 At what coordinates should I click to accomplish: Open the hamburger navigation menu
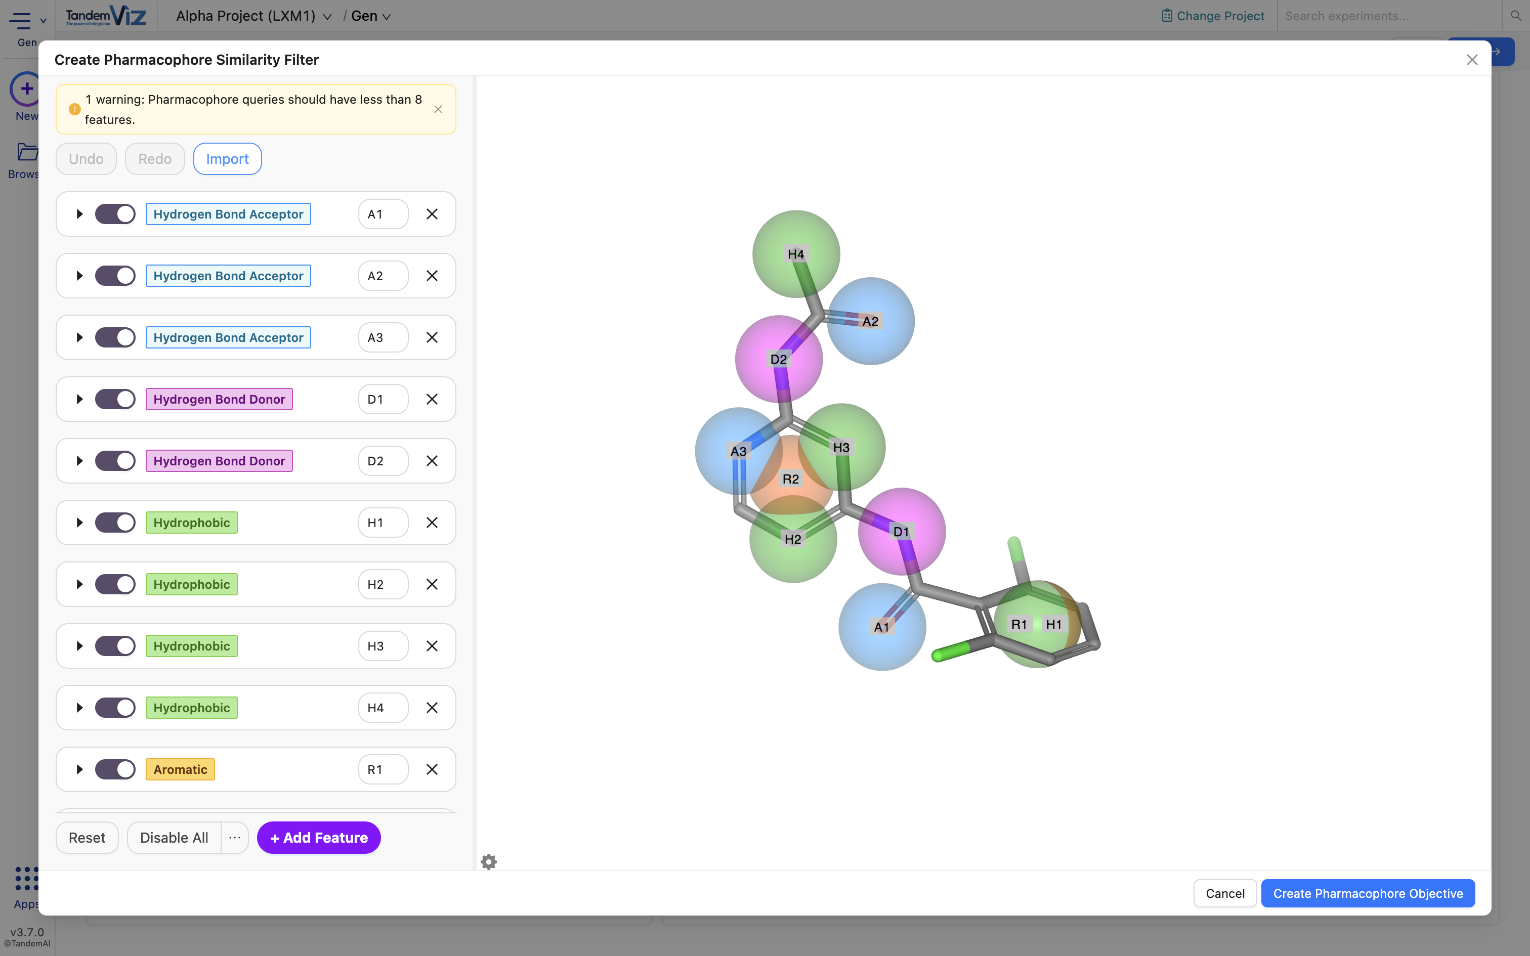(x=21, y=21)
